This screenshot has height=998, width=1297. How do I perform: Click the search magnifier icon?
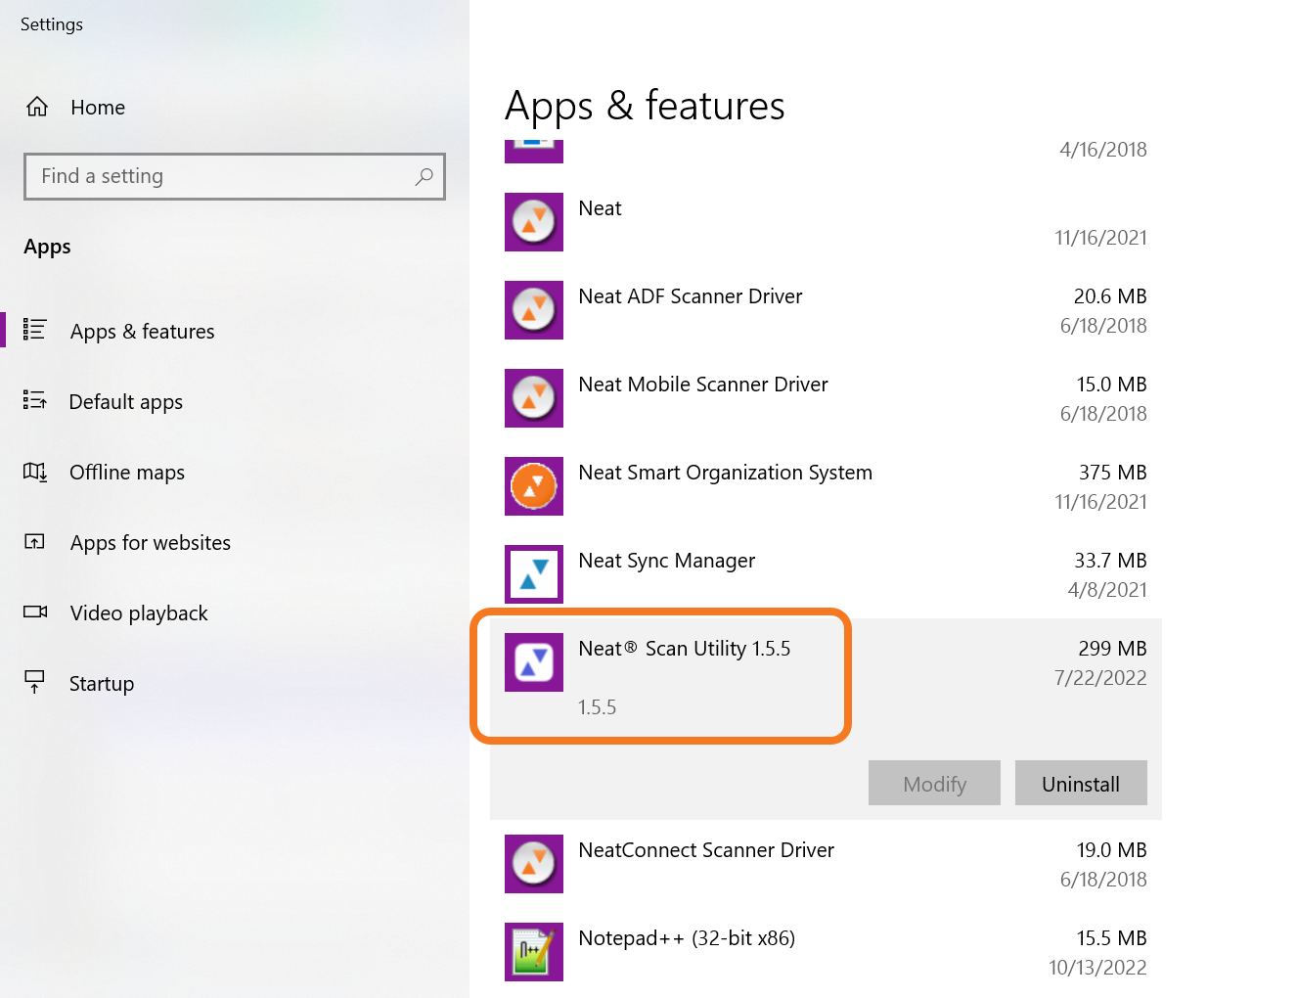pyautogui.click(x=424, y=176)
